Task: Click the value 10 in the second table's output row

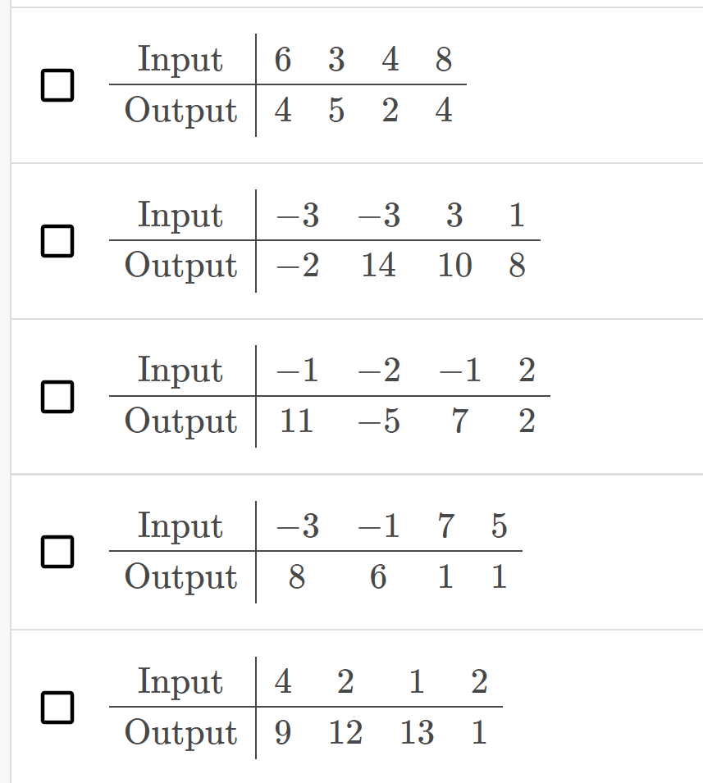Action: click(x=456, y=266)
